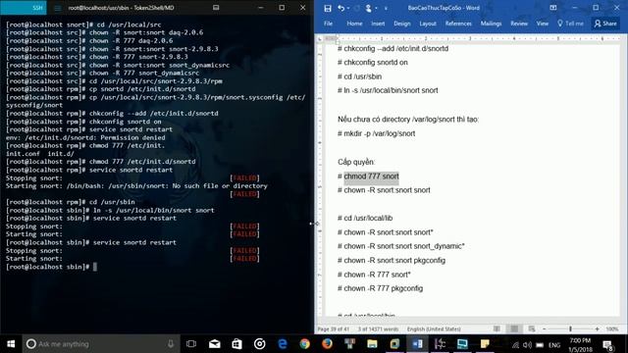Click the '# mkdir -p /var/log/snort' line
The width and height of the screenshot is (628, 353).
[376, 133]
